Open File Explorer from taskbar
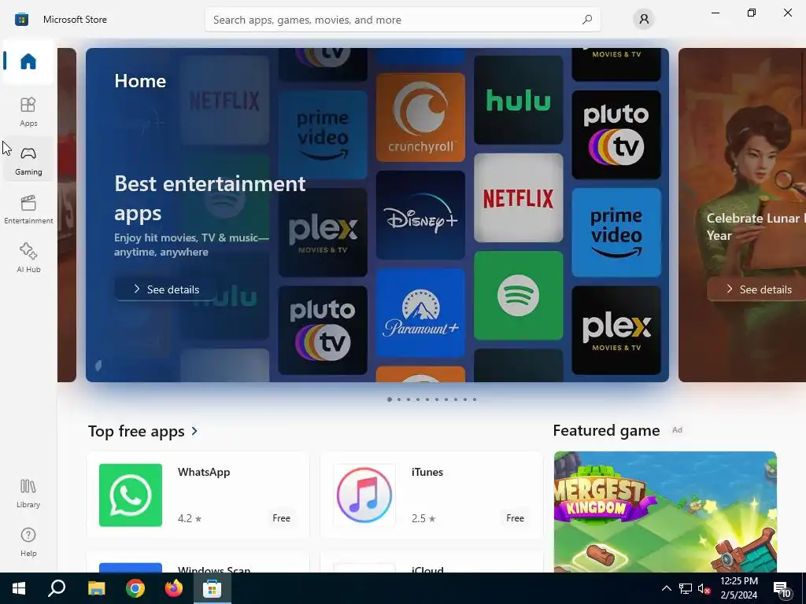 (x=96, y=588)
